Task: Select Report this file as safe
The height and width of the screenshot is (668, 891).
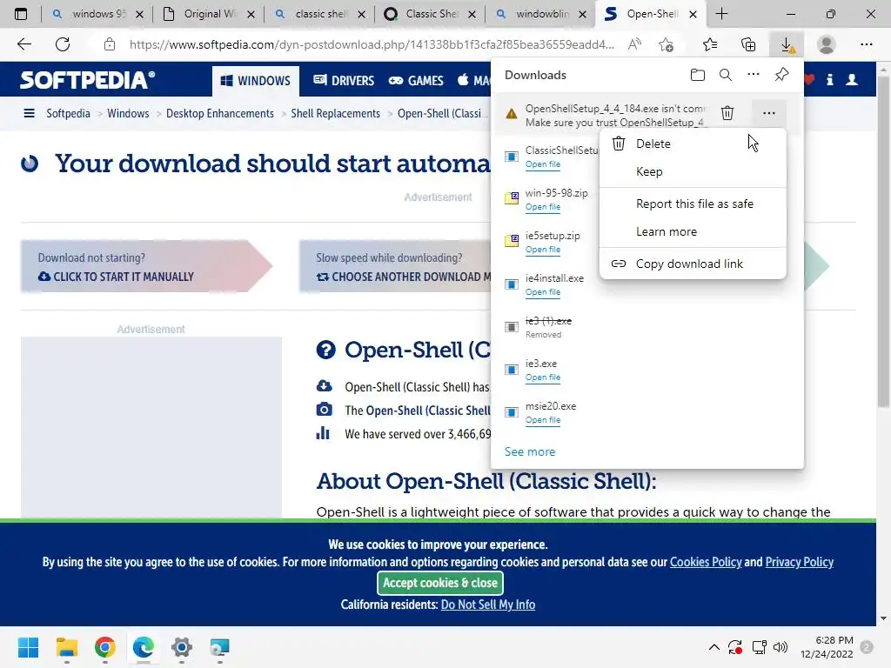Action: (693, 204)
